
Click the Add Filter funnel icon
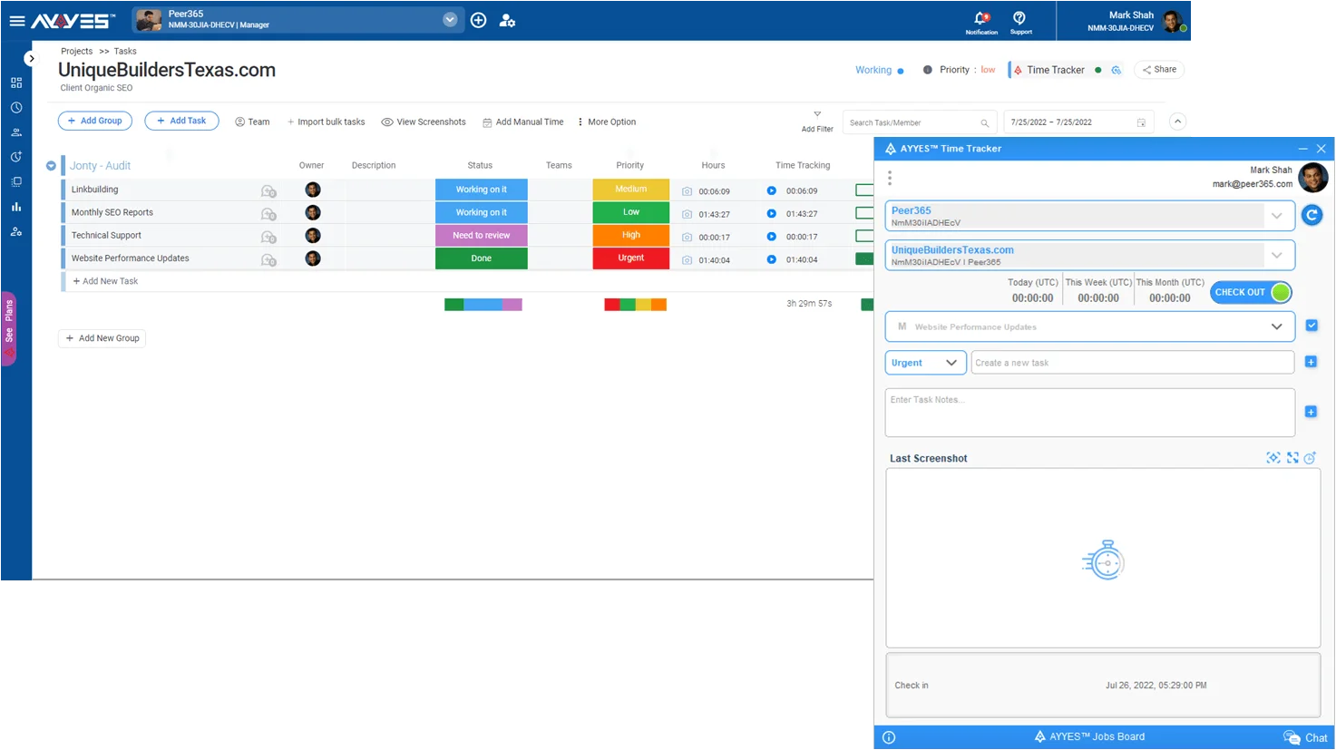[817, 114]
